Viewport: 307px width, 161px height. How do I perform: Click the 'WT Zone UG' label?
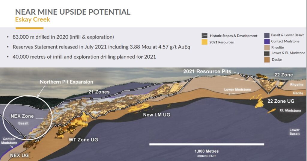[x=83, y=140]
